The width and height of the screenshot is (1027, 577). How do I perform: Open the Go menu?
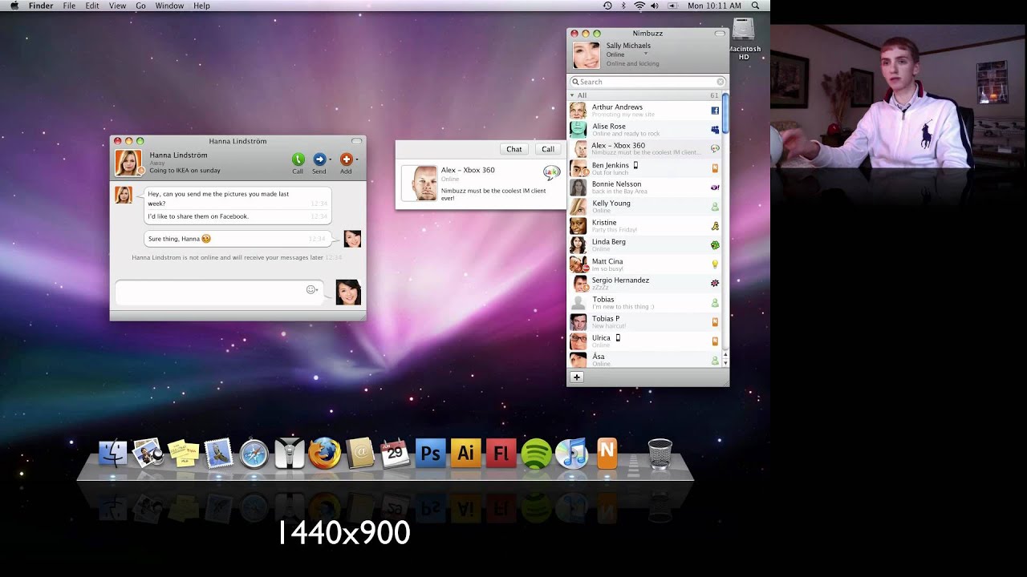point(140,6)
